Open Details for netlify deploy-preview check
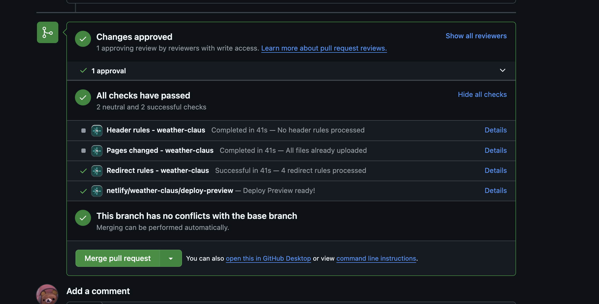The width and height of the screenshot is (599, 304). pos(495,191)
